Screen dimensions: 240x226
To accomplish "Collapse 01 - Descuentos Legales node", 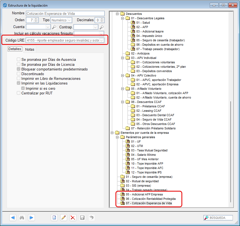I will click(x=122, y=18).
